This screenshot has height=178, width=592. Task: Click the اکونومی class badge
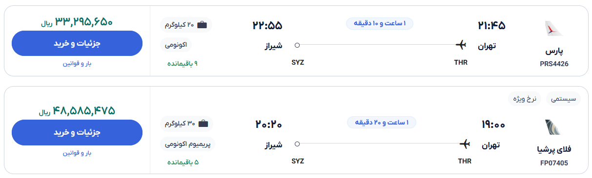(x=176, y=45)
